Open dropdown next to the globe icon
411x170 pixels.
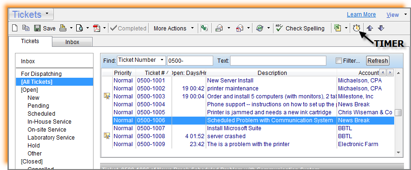pyautogui.click(x=268, y=28)
